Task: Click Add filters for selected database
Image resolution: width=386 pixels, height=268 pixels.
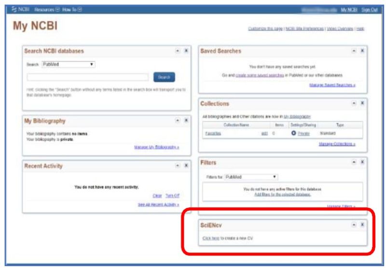Action: [x=283, y=194]
